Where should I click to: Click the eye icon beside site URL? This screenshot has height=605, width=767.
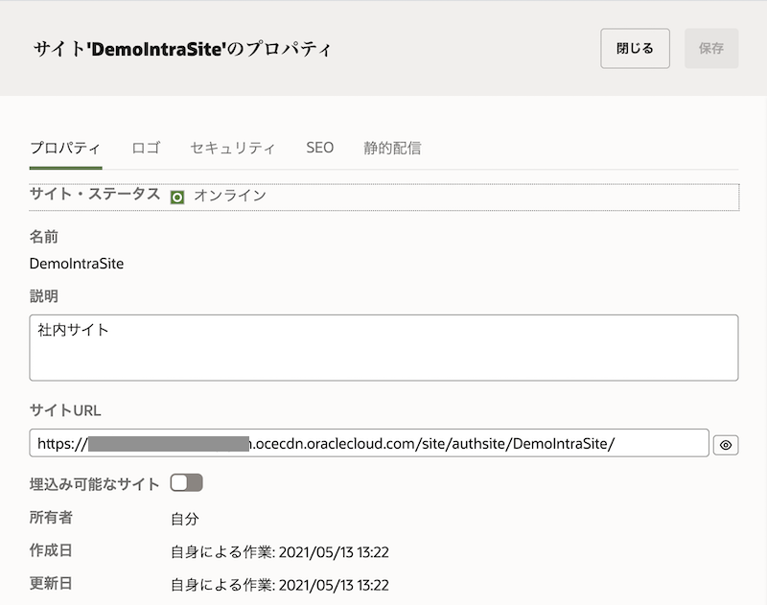pyautogui.click(x=726, y=445)
